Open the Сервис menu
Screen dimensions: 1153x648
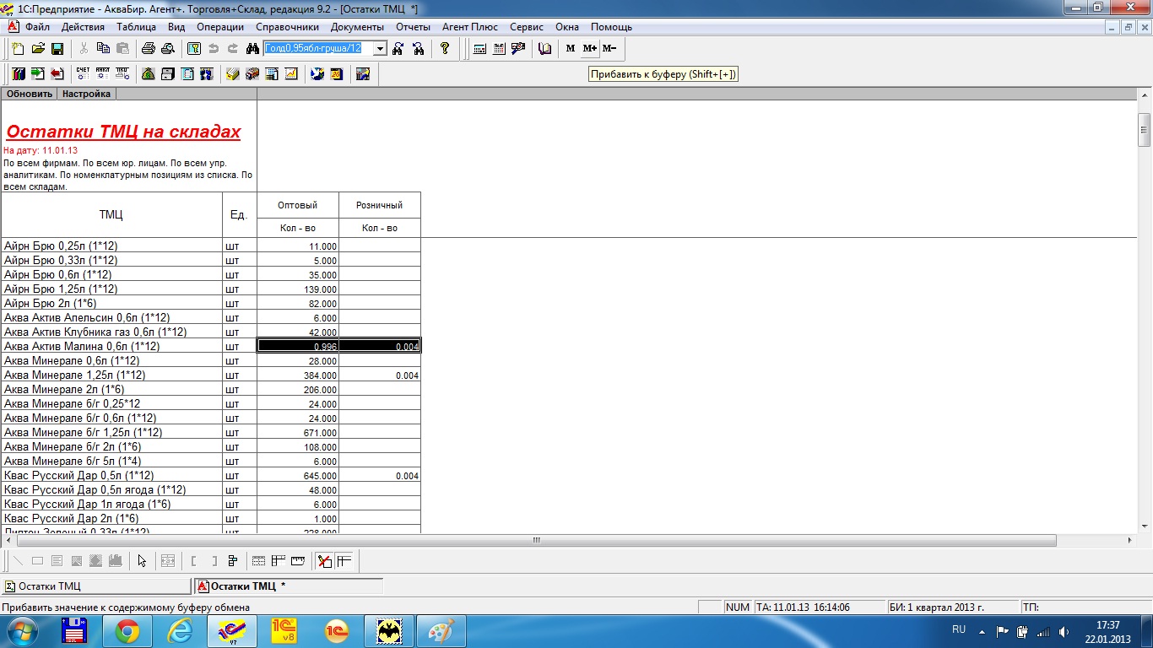coord(527,27)
